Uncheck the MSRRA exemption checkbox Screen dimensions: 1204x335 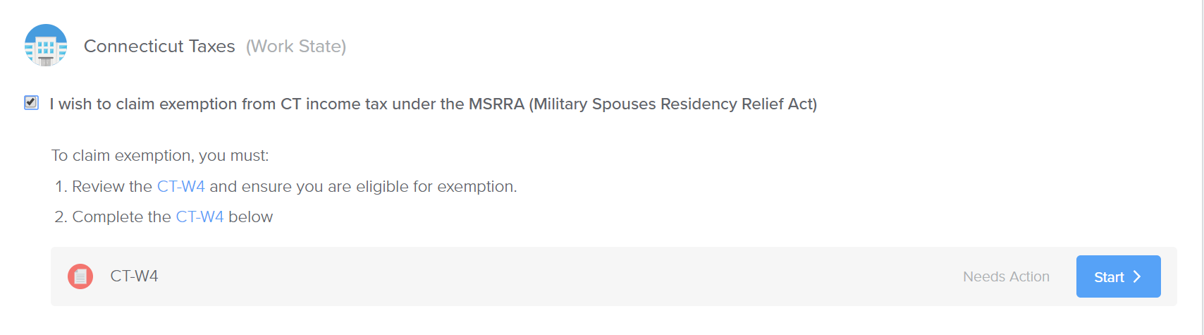pyautogui.click(x=31, y=103)
